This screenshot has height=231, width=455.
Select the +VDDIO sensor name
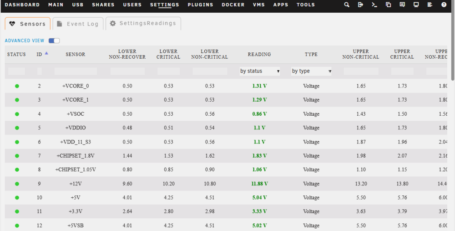[76, 128]
